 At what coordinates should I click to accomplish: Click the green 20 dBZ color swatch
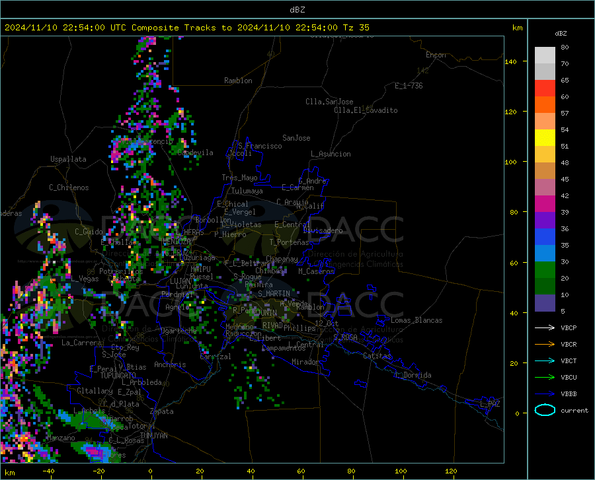(x=545, y=270)
